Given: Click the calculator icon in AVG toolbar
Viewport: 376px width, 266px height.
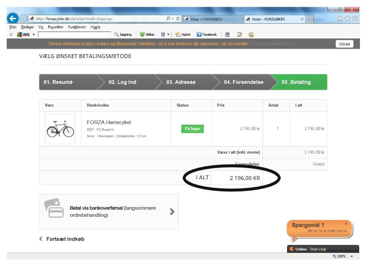Looking at the screenshot, I should (x=227, y=34).
